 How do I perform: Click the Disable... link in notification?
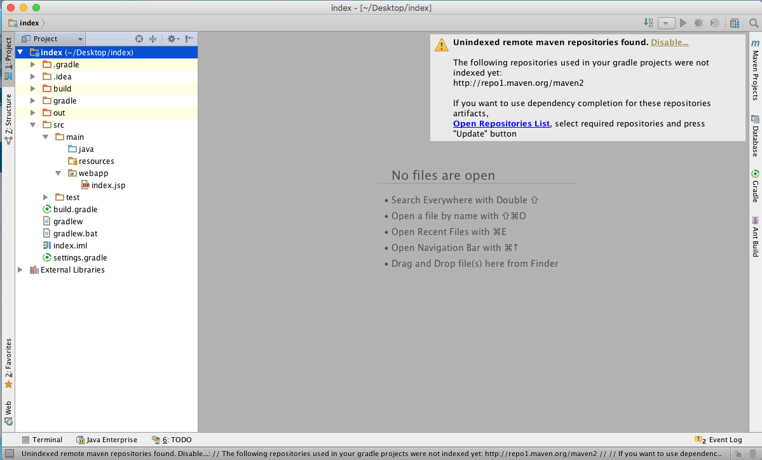click(x=669, y=43)
